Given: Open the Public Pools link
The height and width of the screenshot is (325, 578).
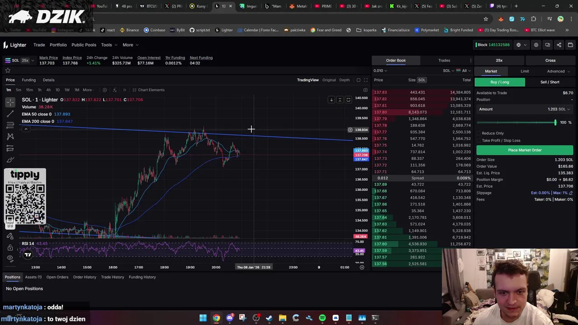Looking at the screenshot, I should point(84,45).
